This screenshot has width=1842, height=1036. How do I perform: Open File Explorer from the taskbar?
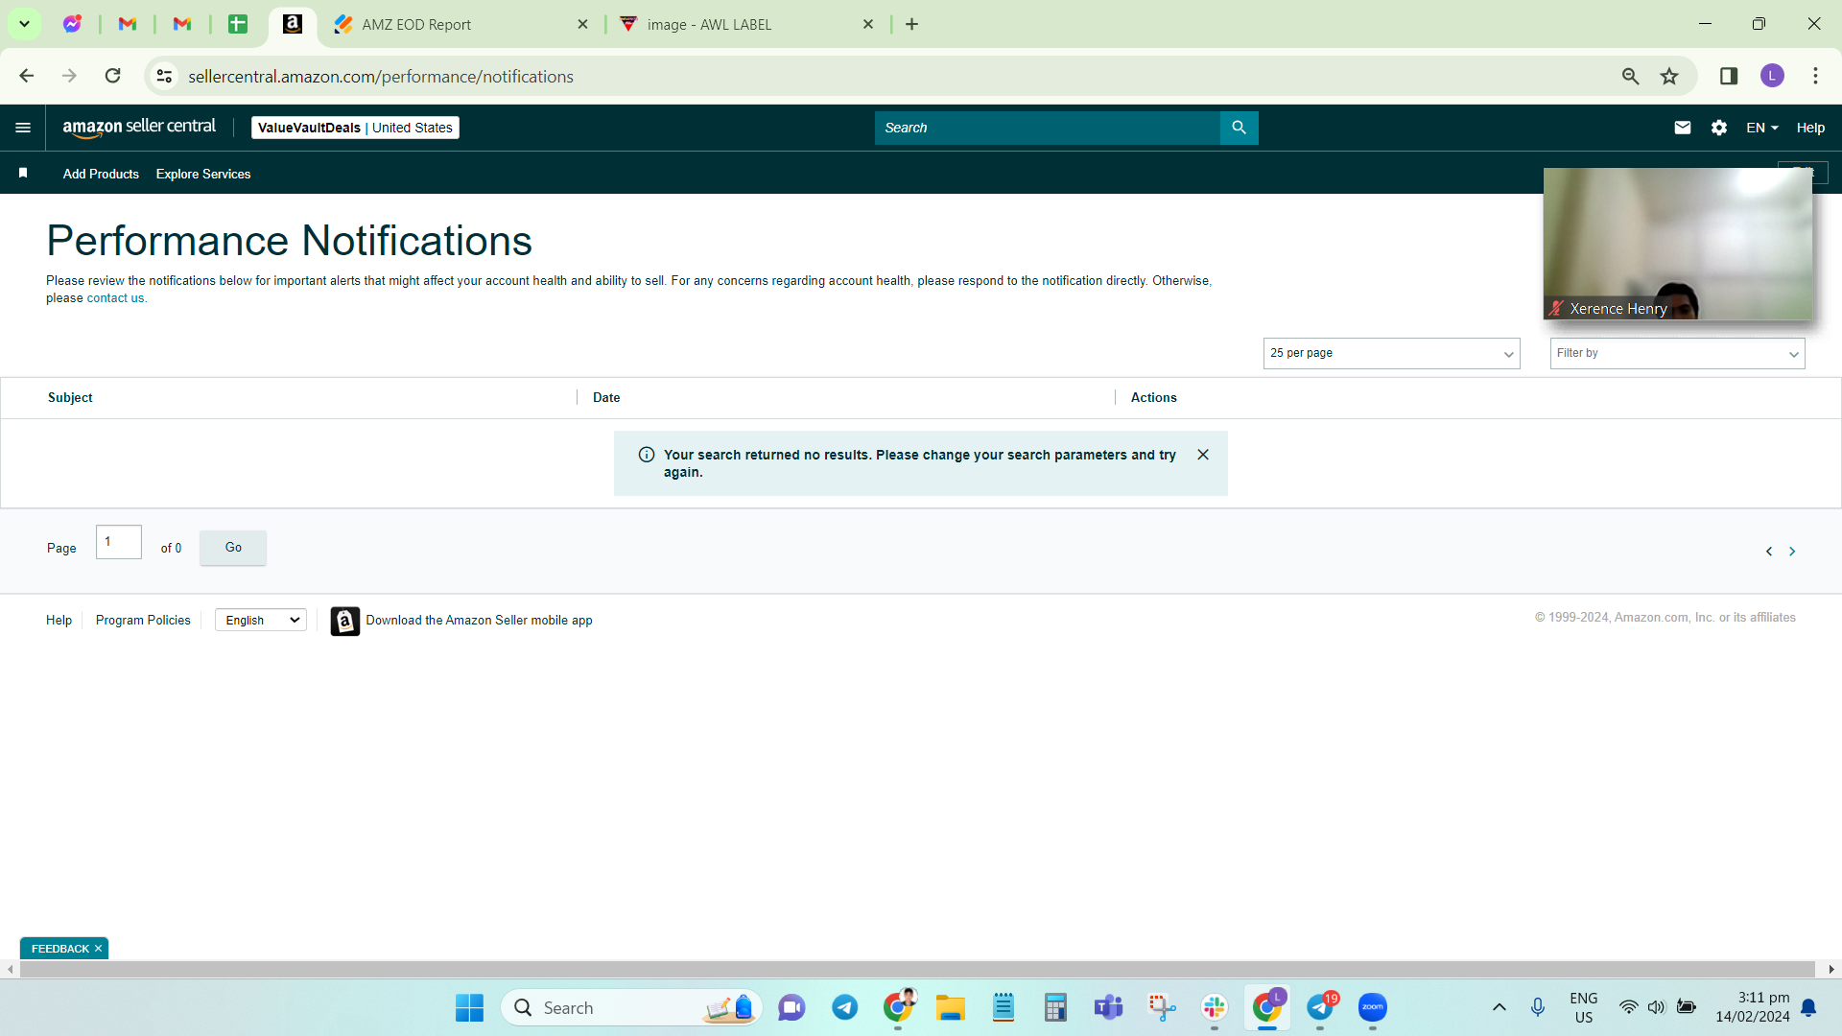(x=950, y=1008)
